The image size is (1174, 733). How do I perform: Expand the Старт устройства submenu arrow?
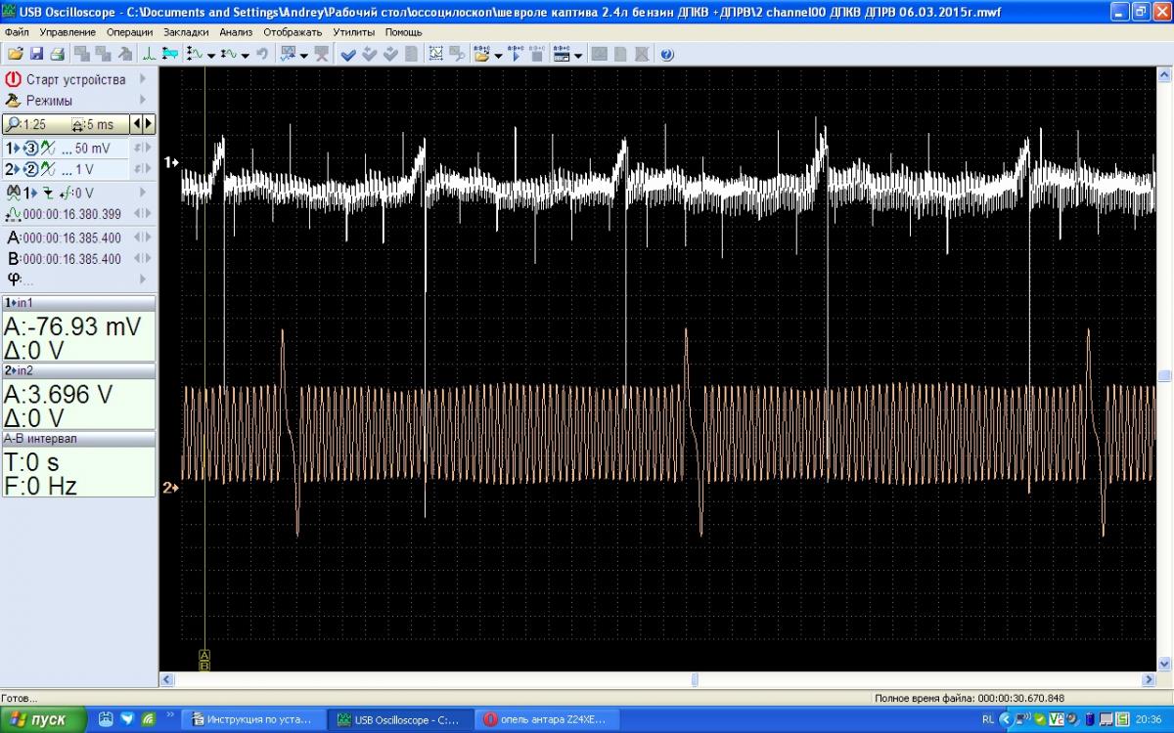tap(143, 79)
